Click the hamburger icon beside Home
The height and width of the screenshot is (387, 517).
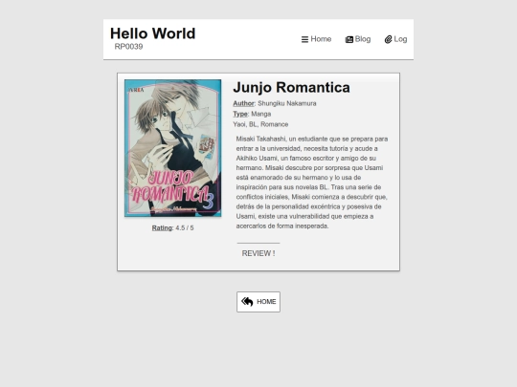click(304, 39)
